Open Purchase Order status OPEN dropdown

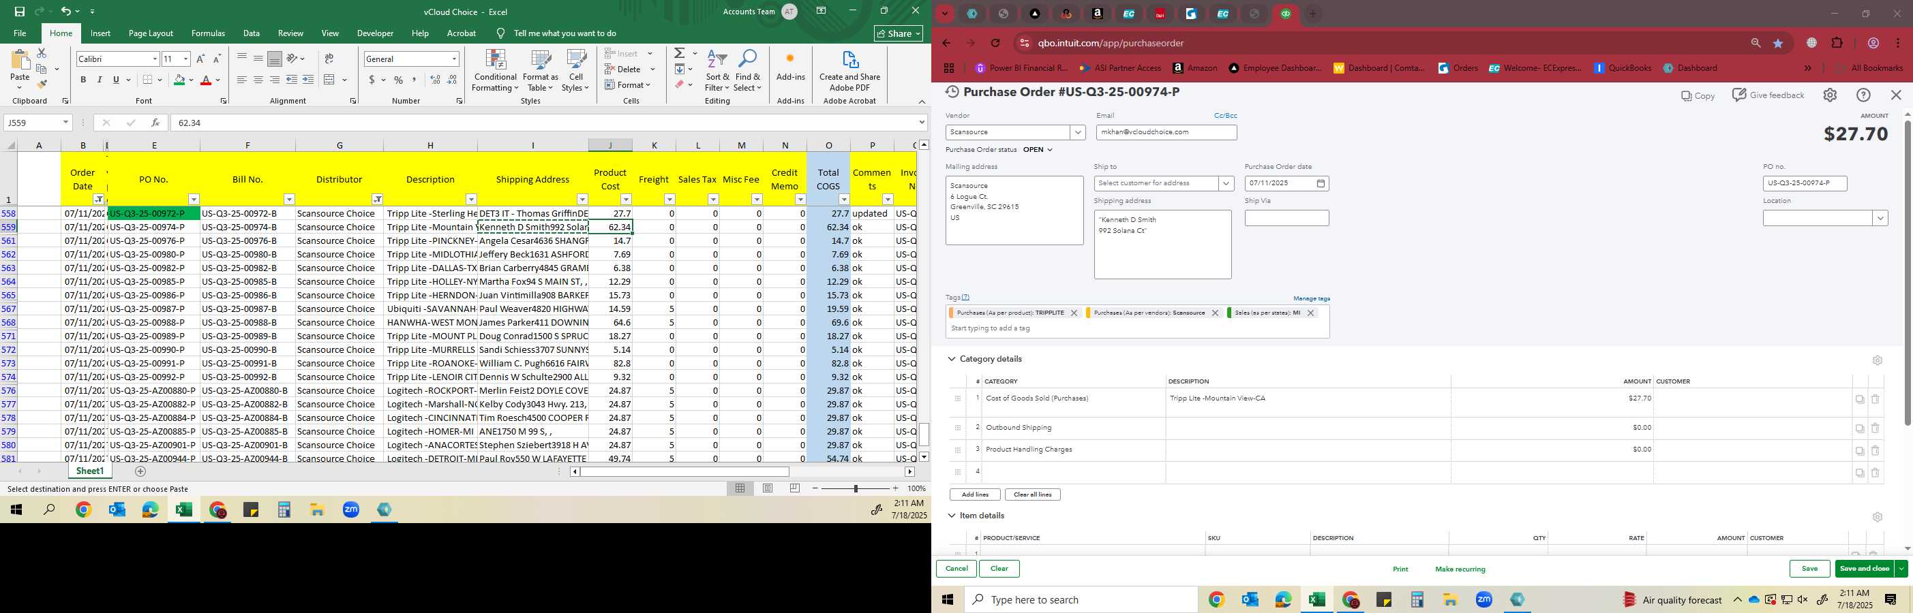click(x=1038, y=150)
